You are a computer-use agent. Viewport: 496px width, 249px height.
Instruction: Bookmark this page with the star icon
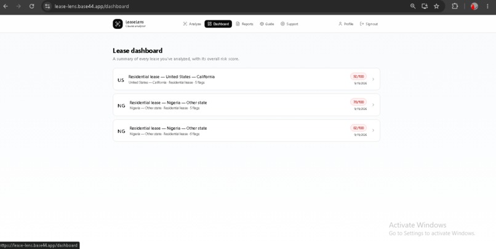click(x=436, y=6)
